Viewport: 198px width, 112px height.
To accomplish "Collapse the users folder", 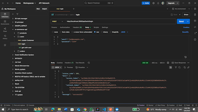I will point(14,37).
